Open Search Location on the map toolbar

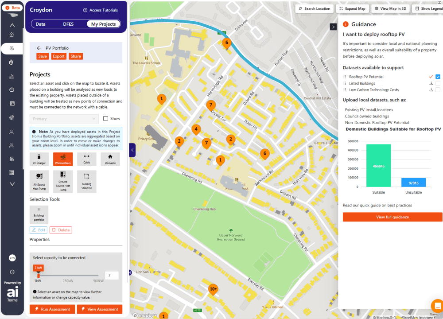click(315, 8)
